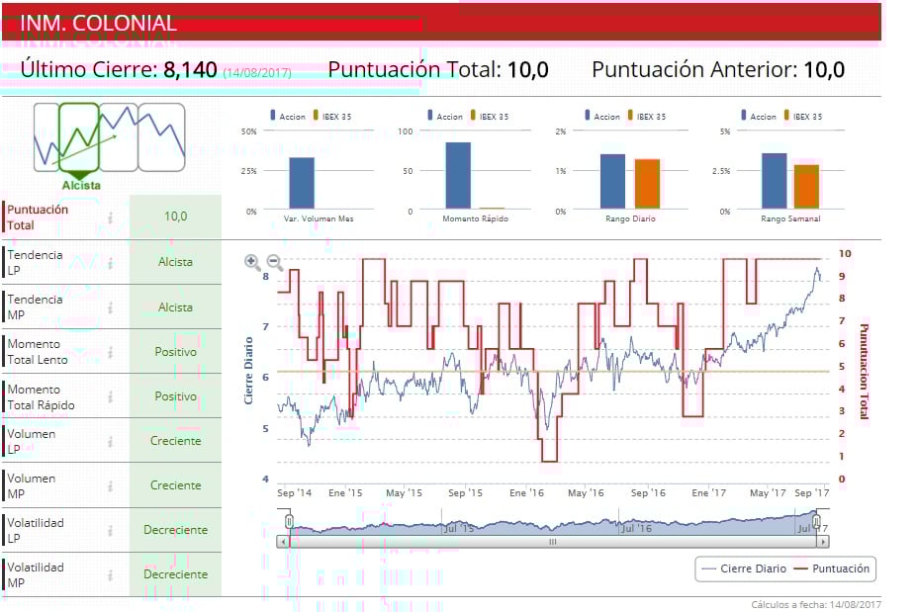Select Momento Total Rápido value Positivo

pos(175,396)
